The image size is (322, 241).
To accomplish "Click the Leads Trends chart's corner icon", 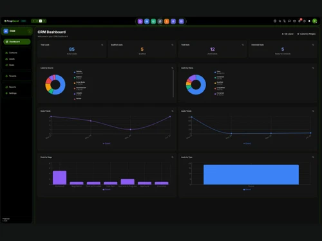I will [313, 111].
